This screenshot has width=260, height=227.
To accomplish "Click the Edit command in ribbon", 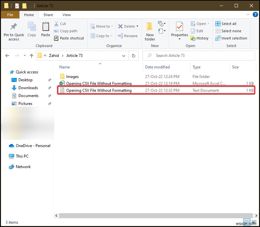I will pos(197,31).
